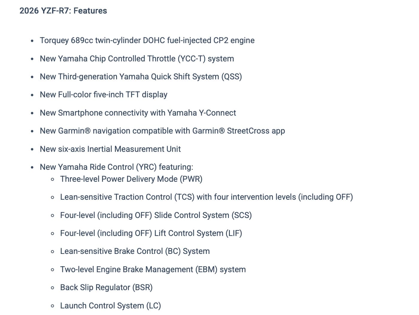Viewport: 419px width, 315px height.
Task: Click the Torquey 689cc CP2 engine line
Action: [147, 40]
